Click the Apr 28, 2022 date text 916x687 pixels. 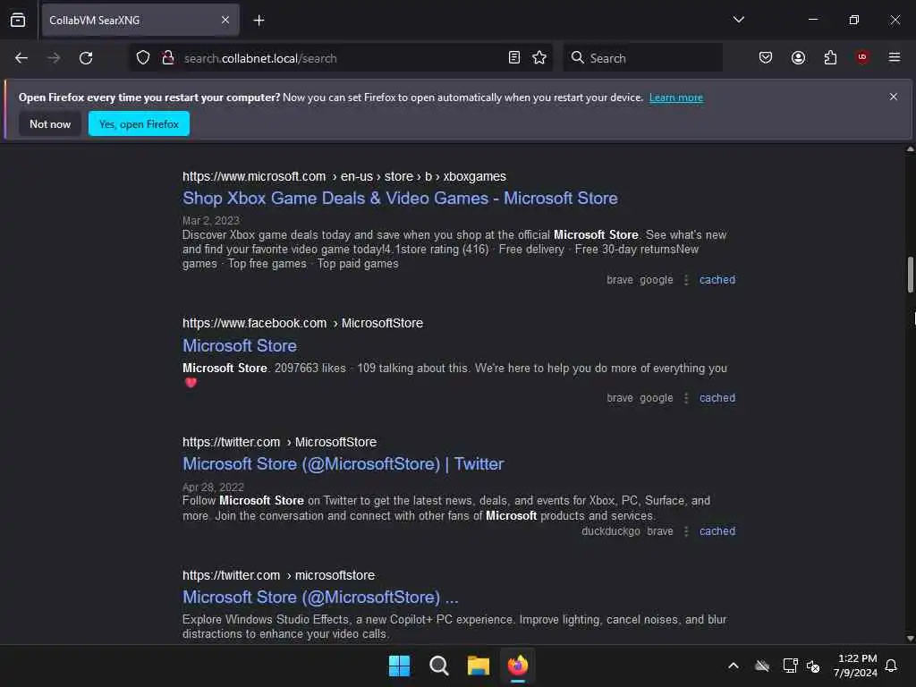[213, 487]
